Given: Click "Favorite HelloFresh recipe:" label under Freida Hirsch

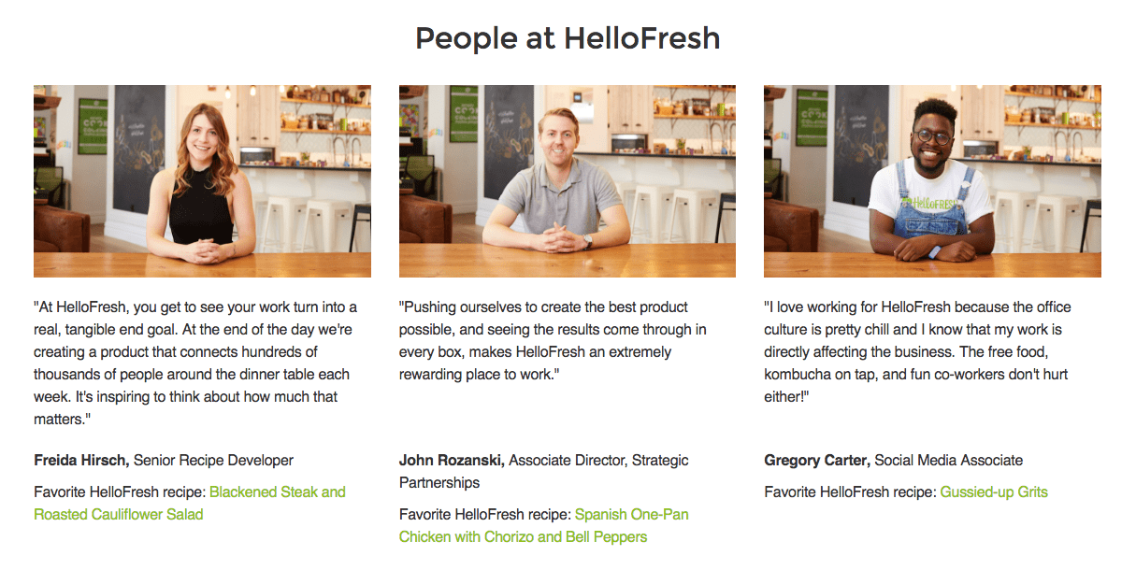Looking at the screenshot, I should (x=120, y=492).
